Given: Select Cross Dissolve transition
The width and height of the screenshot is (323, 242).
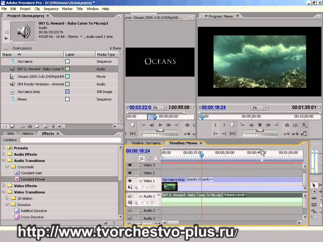Looking at the screenshot, I should click(32, 217).
